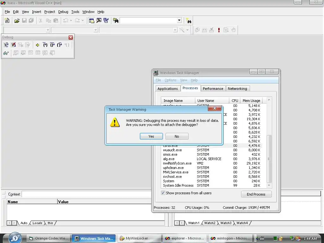Click the Image Name column header
Image resolution: width=324 pixels, height=243 pixels.
point(178,101)
